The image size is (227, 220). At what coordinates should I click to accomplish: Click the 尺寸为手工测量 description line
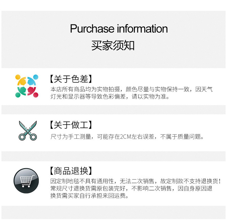[x=127, y=137]
